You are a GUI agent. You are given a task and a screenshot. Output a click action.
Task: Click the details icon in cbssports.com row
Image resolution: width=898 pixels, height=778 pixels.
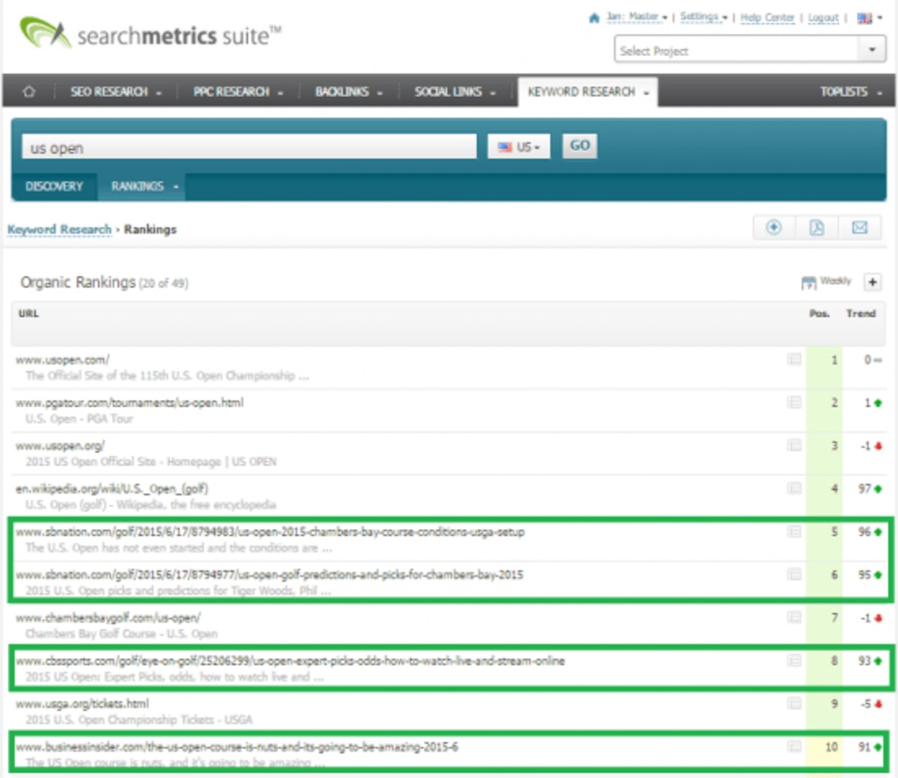[x=794, y=660]
